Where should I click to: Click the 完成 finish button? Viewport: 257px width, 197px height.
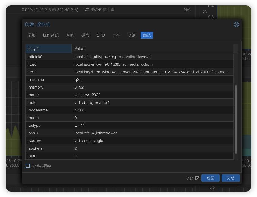pyautogui.click(x=231, y=178)
